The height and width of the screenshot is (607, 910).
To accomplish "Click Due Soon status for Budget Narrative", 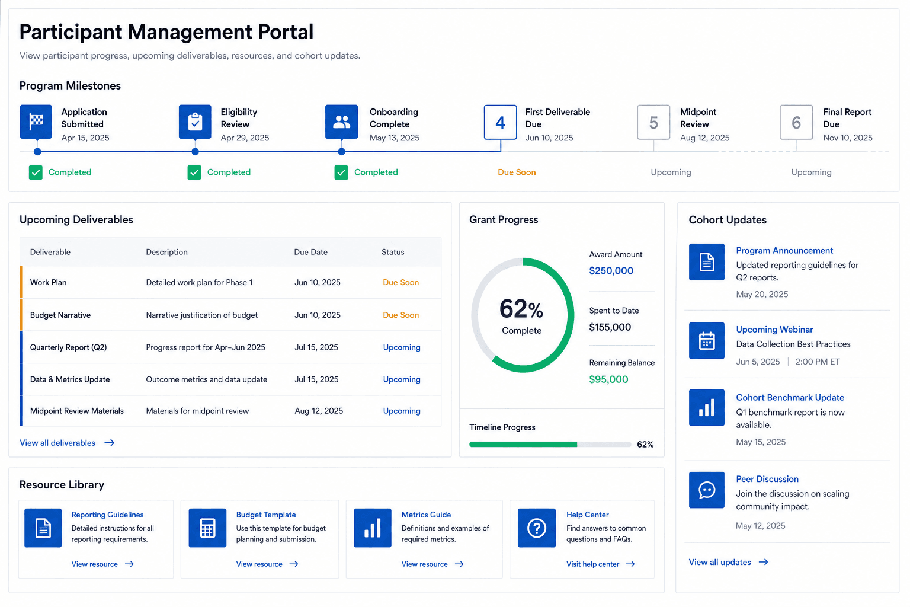I will coord(400,315).
